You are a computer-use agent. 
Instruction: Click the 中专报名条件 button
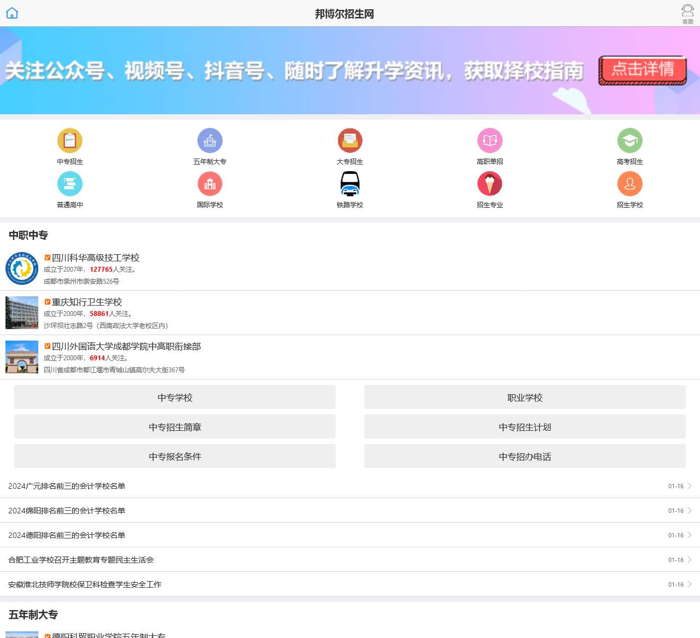point(175,456)
